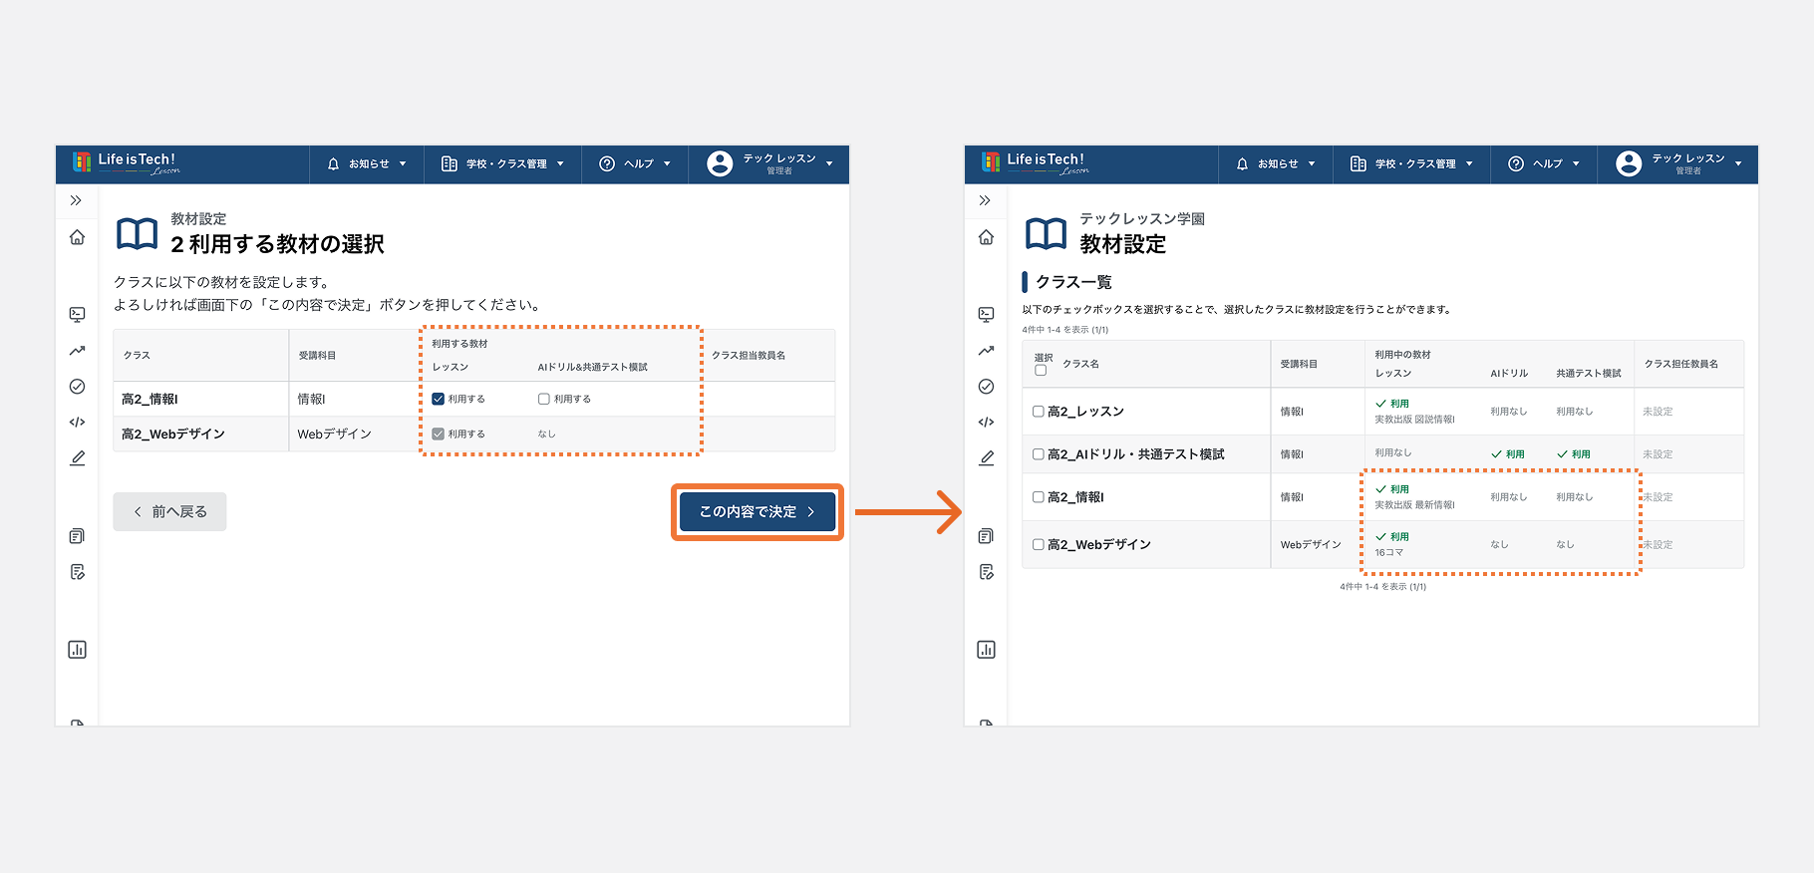Click the Life is Tech! logo on left
The width and height of the screenshot is (1814, 873).
pos(127,163)
